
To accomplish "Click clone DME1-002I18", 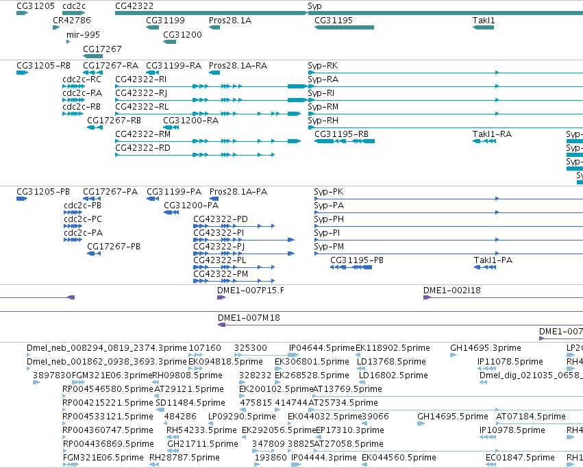I will click(x=452, y=291).
